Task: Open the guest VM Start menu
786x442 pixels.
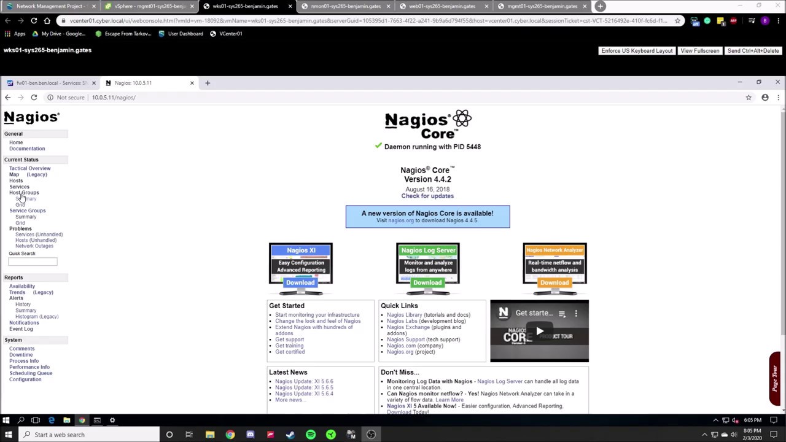Action: (x=6, y=420)
